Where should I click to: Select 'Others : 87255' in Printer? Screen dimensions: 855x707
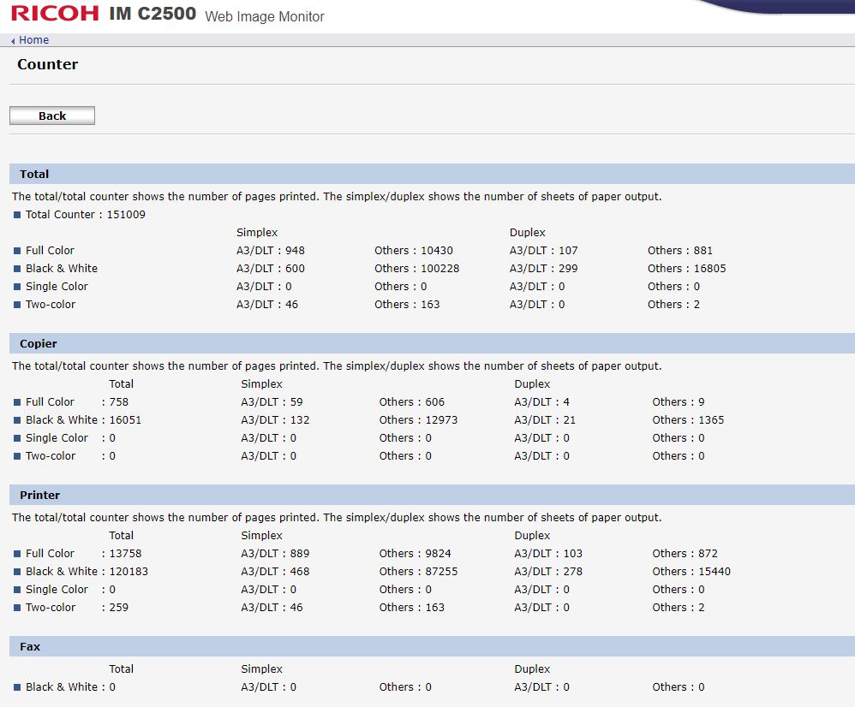(418, 571)
